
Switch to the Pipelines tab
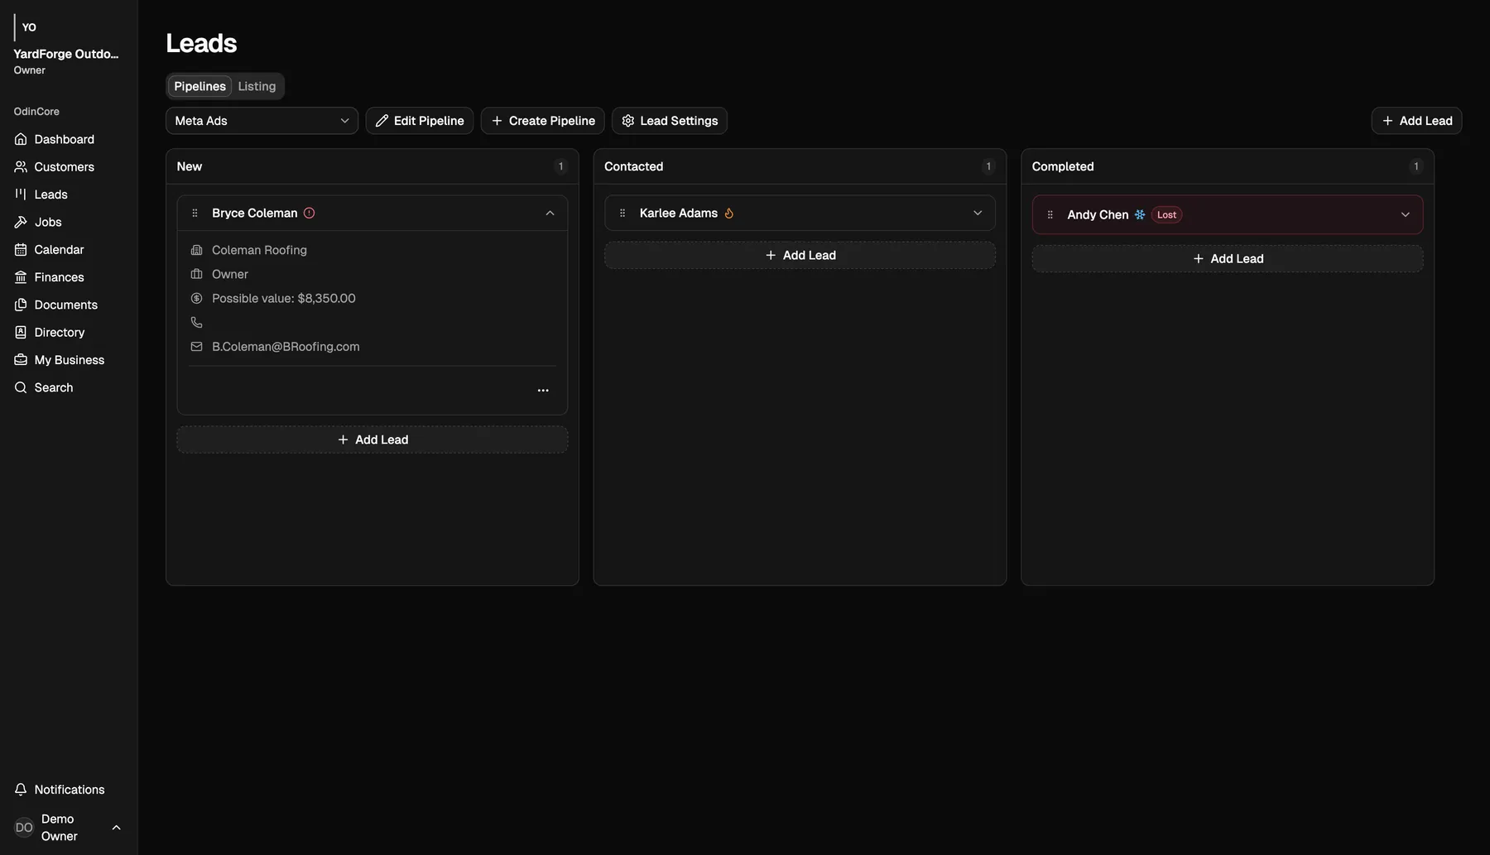(x=199, y=86)
